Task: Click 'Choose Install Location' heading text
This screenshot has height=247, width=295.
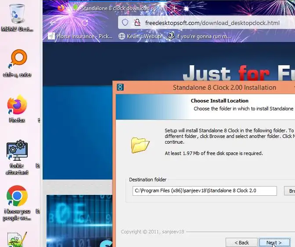Action: pyautogui.click(x=219, y=101)
